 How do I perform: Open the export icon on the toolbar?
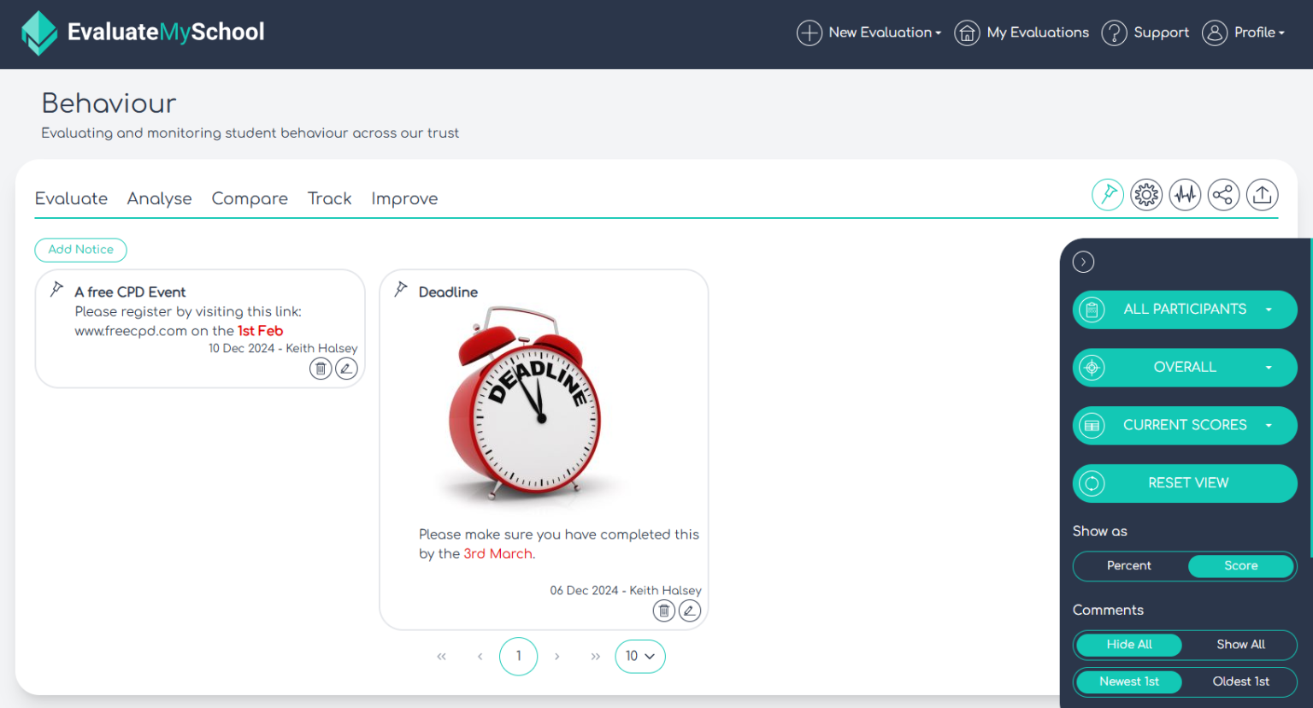point(1263,194)
